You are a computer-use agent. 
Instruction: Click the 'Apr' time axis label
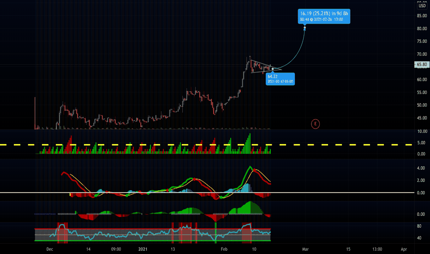[x=404, y=249]
